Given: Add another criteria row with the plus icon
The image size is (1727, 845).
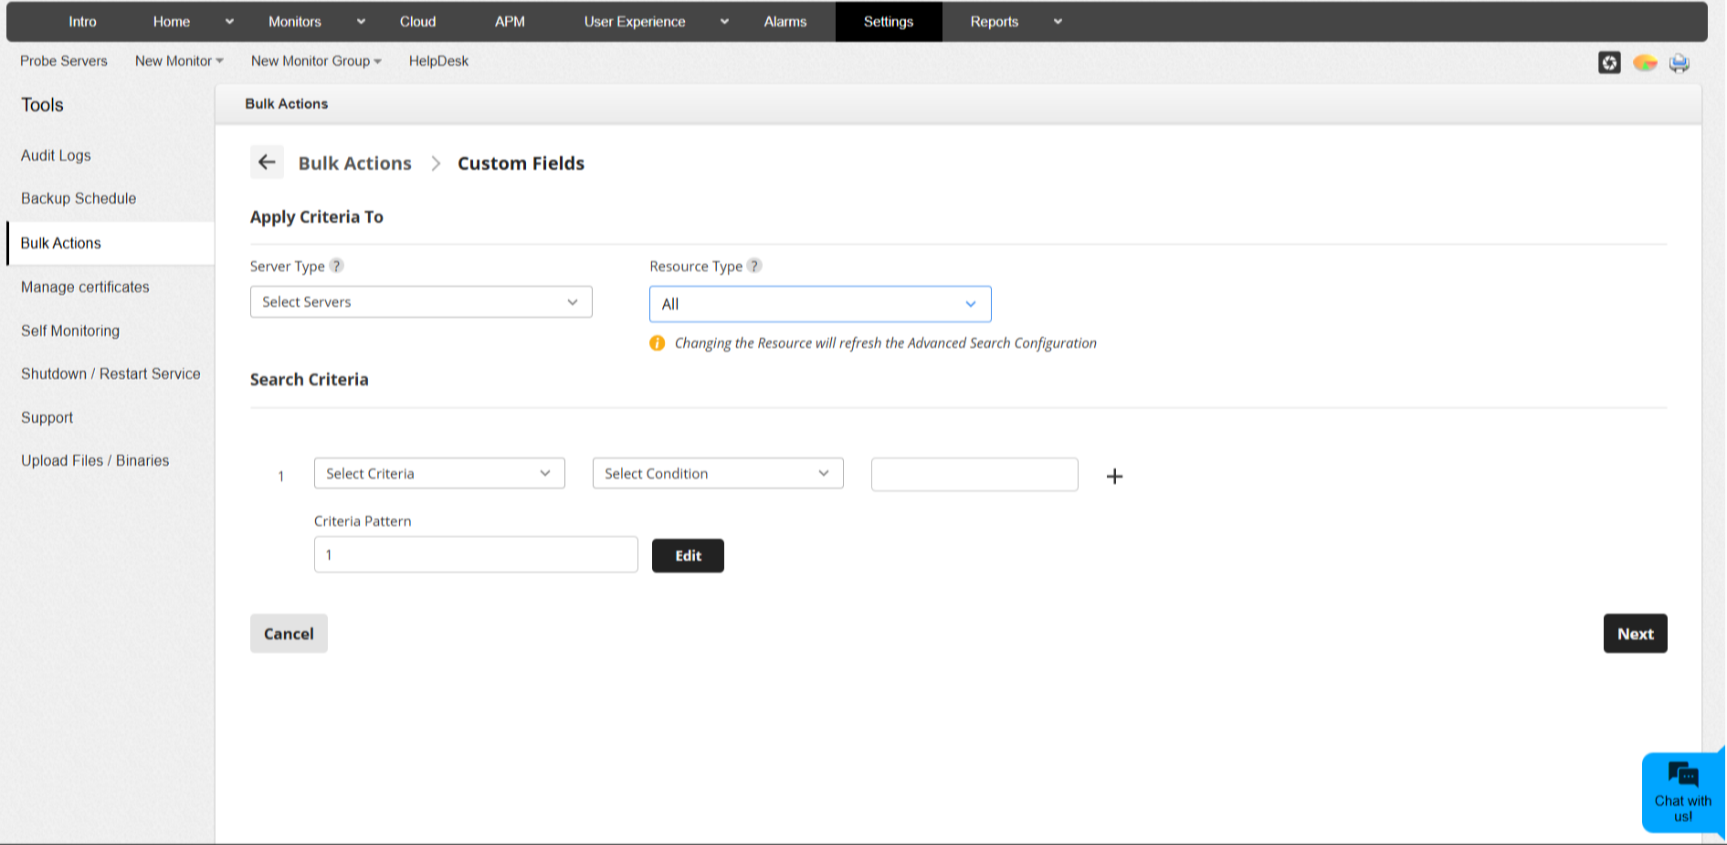Looking at the screenshot, I should 1114,476.
